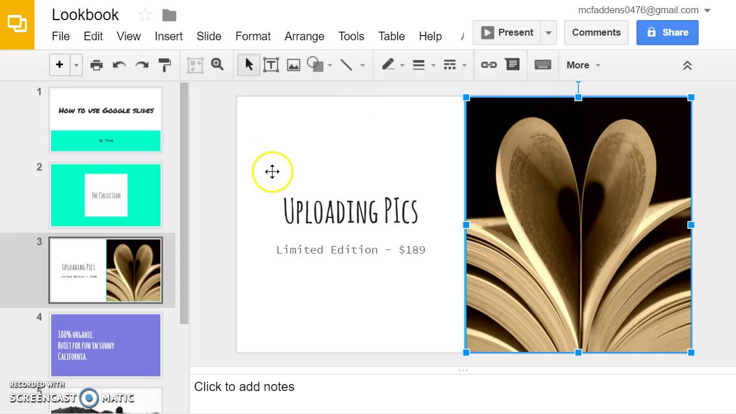Share the presentation
Screen dimensions: 736x414
(x=668, y=32)
